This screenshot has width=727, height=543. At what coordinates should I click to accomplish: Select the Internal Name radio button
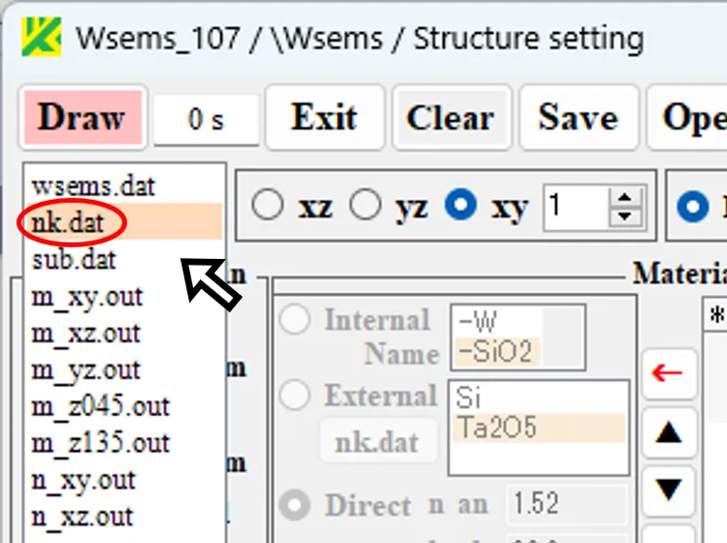[x=294, y=320]
